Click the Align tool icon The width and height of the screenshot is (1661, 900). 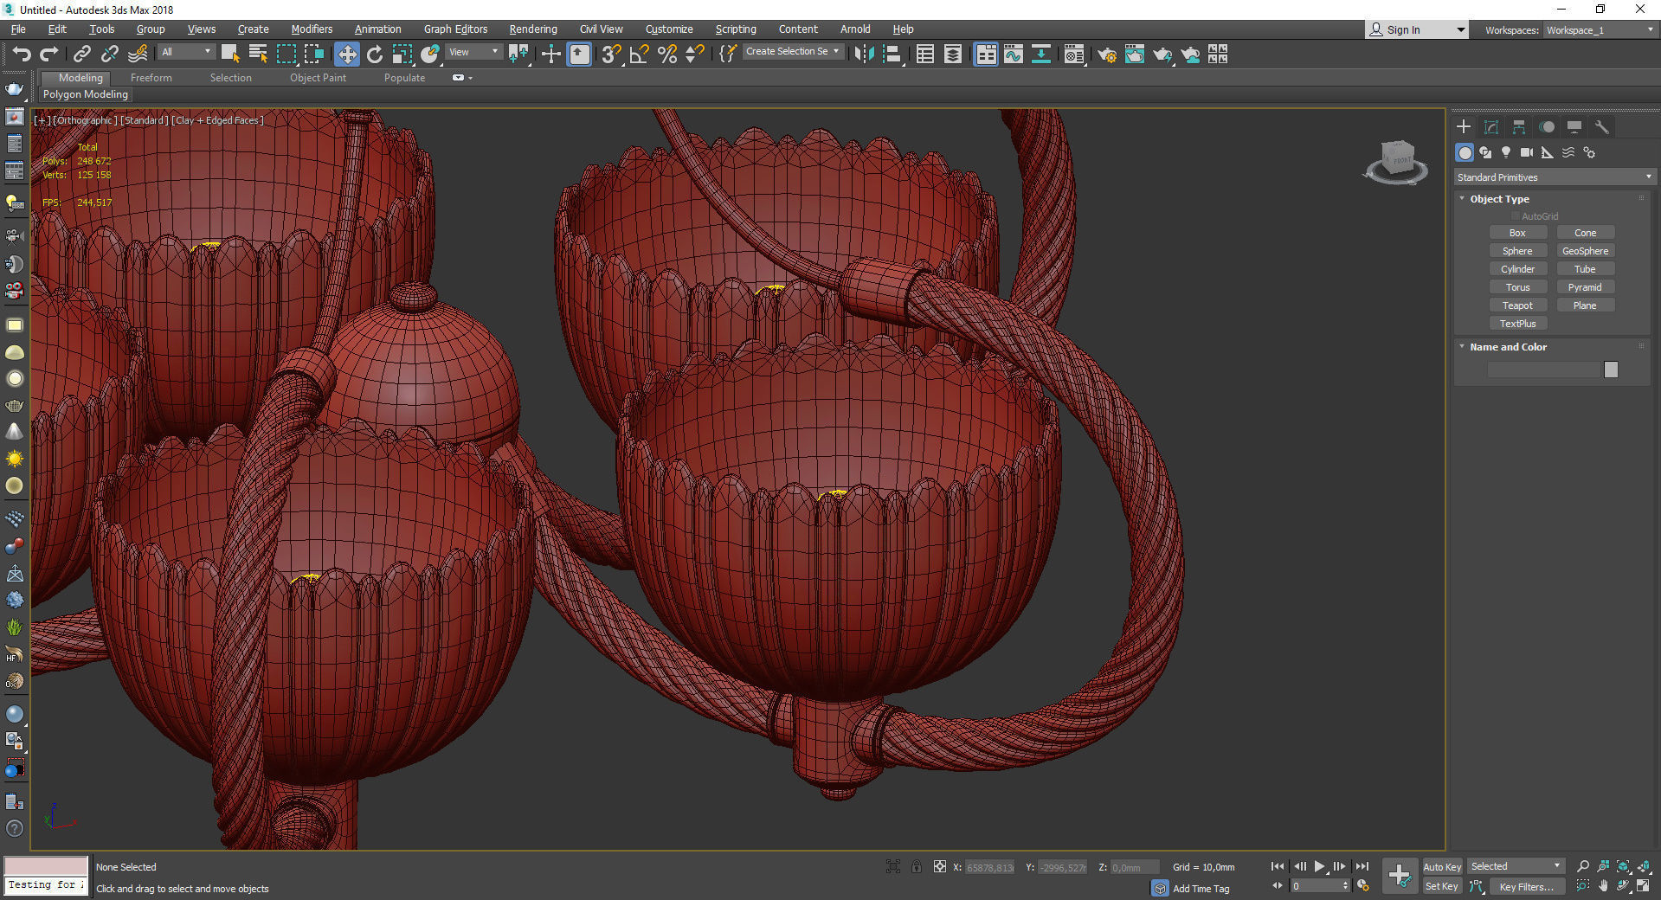pyautogui.click(x=892, y=55)
